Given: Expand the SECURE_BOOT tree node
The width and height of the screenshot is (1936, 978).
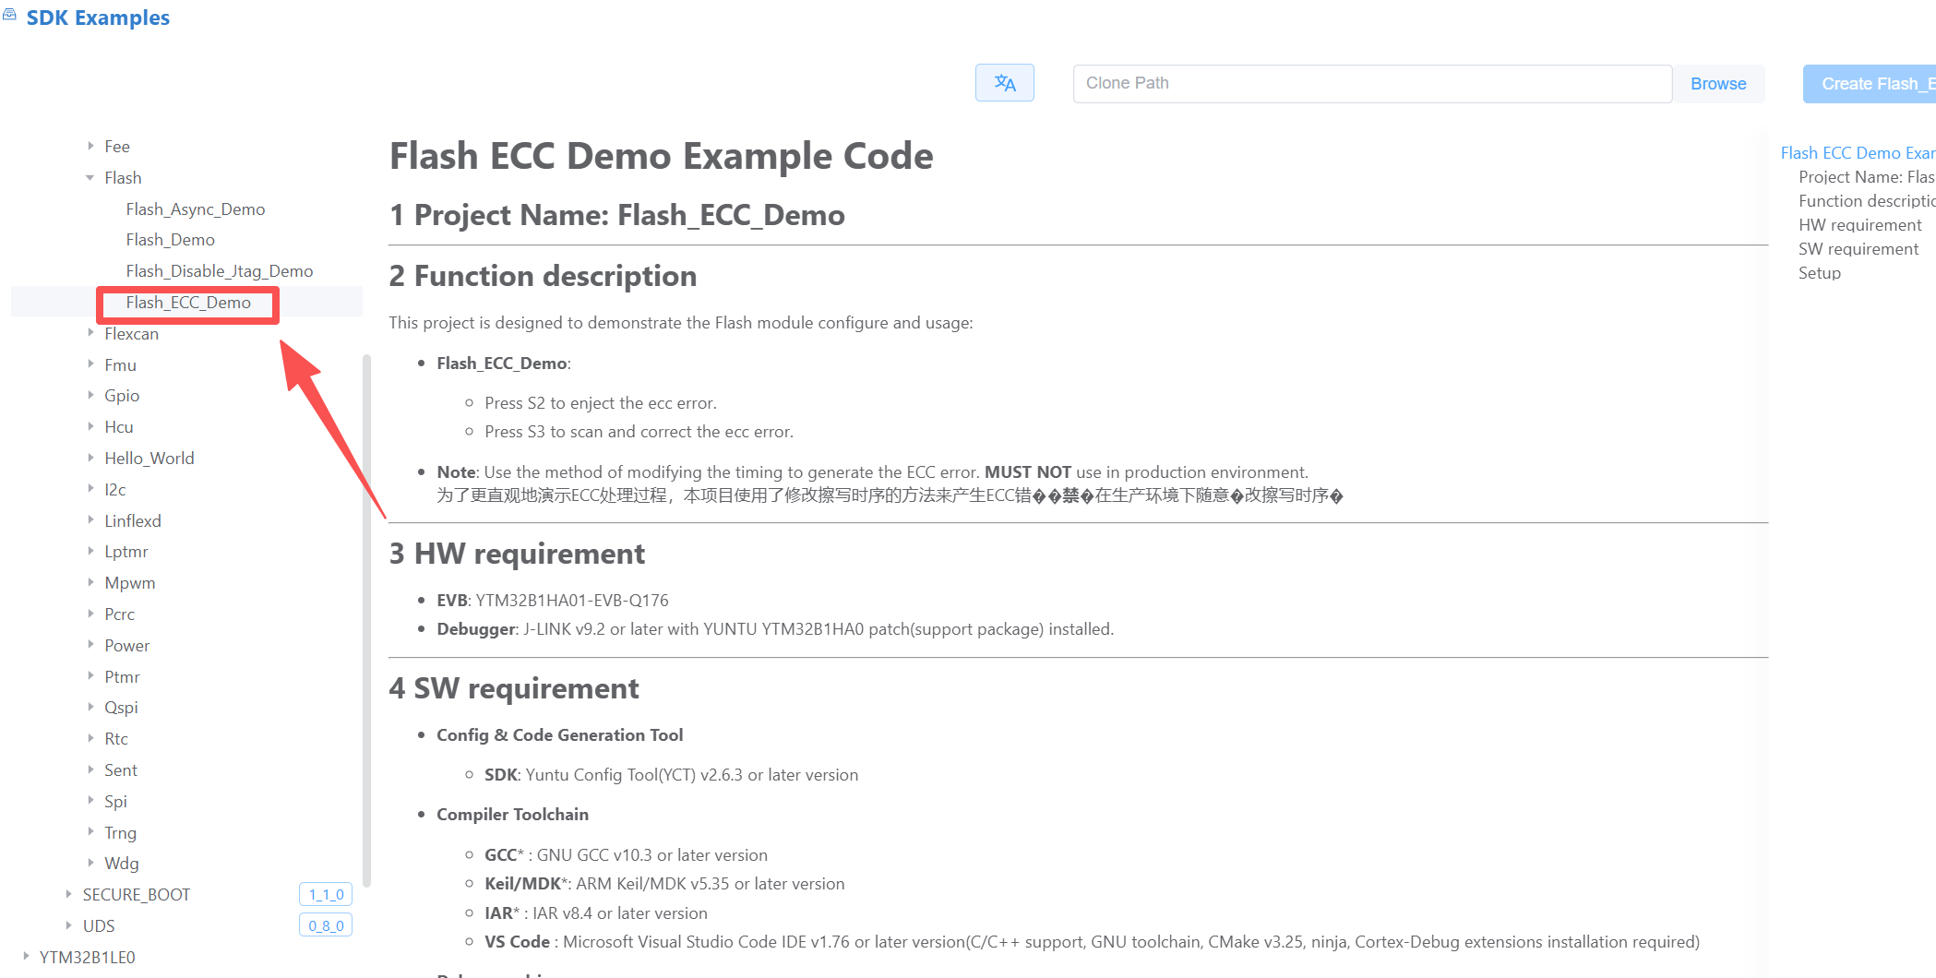Looking at the screenshot, I should click(x=68, y=895).
